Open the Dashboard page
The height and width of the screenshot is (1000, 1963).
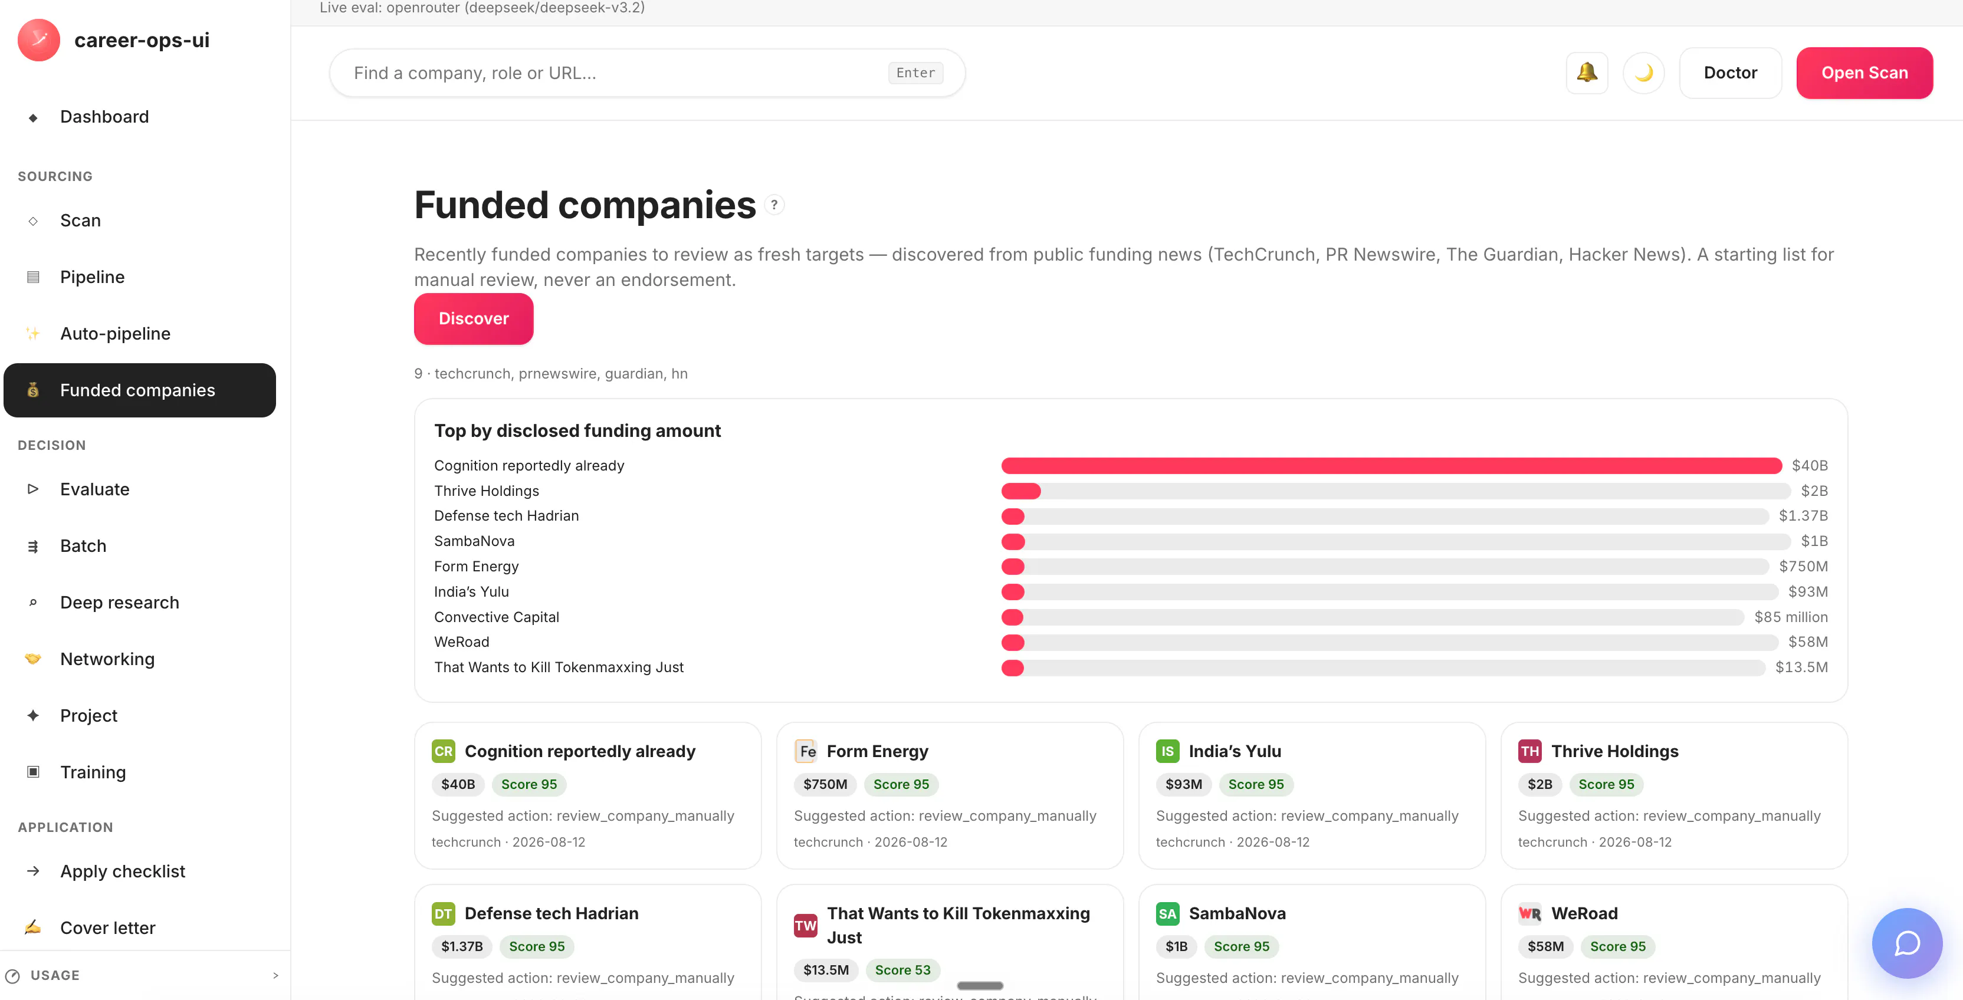tap(139, 117)
